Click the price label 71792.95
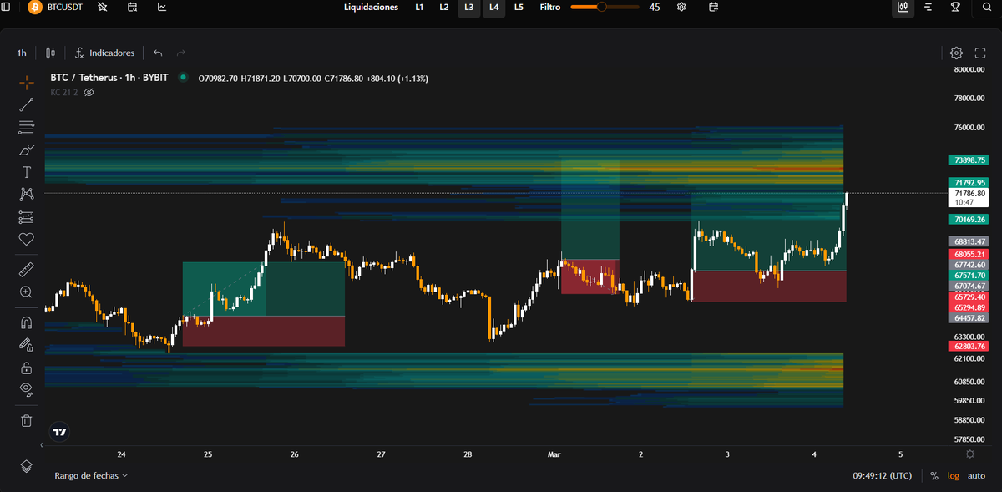The width and height of the screenshot is (1002, 492). pyautogui.click(x=969, y=182)
